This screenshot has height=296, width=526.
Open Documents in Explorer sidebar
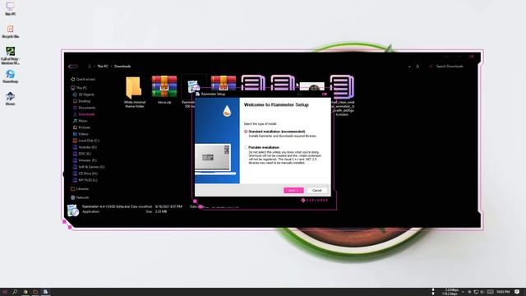(x=84, y=108)
